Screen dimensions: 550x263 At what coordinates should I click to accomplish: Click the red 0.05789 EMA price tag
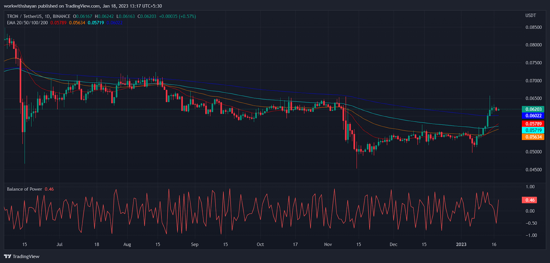(x=533, y=124)
